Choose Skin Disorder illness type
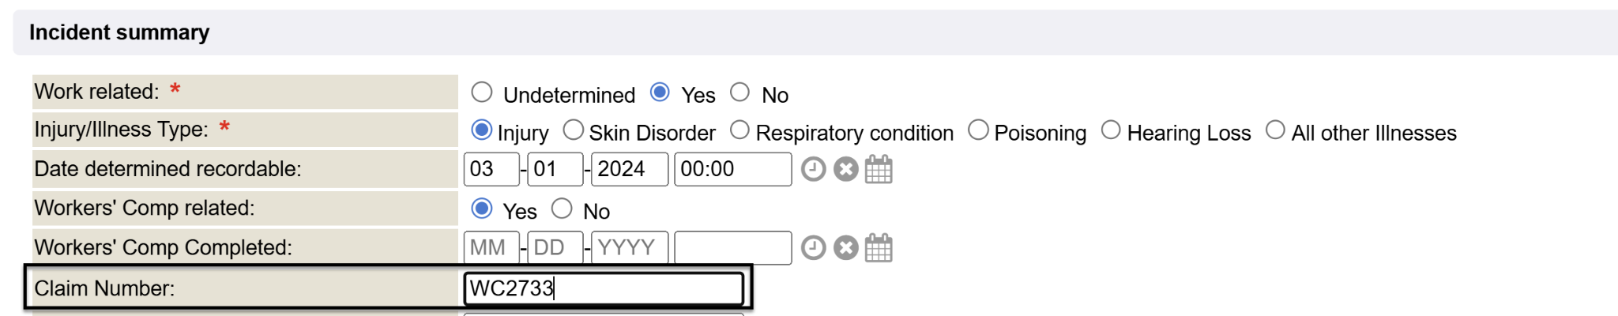The width and height of the screenshot is (1618, 316). (x=573, y=130)
